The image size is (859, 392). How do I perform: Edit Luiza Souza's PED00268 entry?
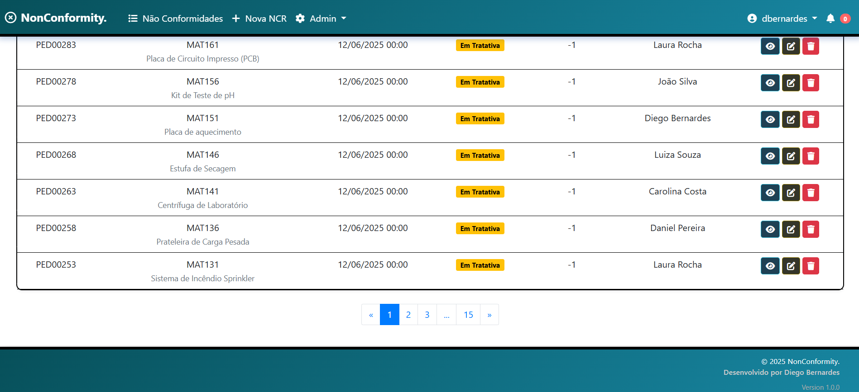point(791,156)
